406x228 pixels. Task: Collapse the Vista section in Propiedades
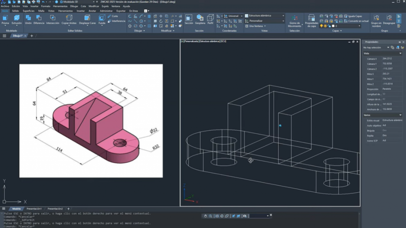point(400,53)
